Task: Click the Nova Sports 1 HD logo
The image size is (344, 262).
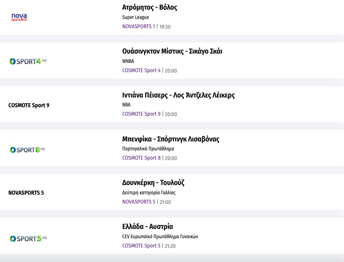Action: click(19, 17)
